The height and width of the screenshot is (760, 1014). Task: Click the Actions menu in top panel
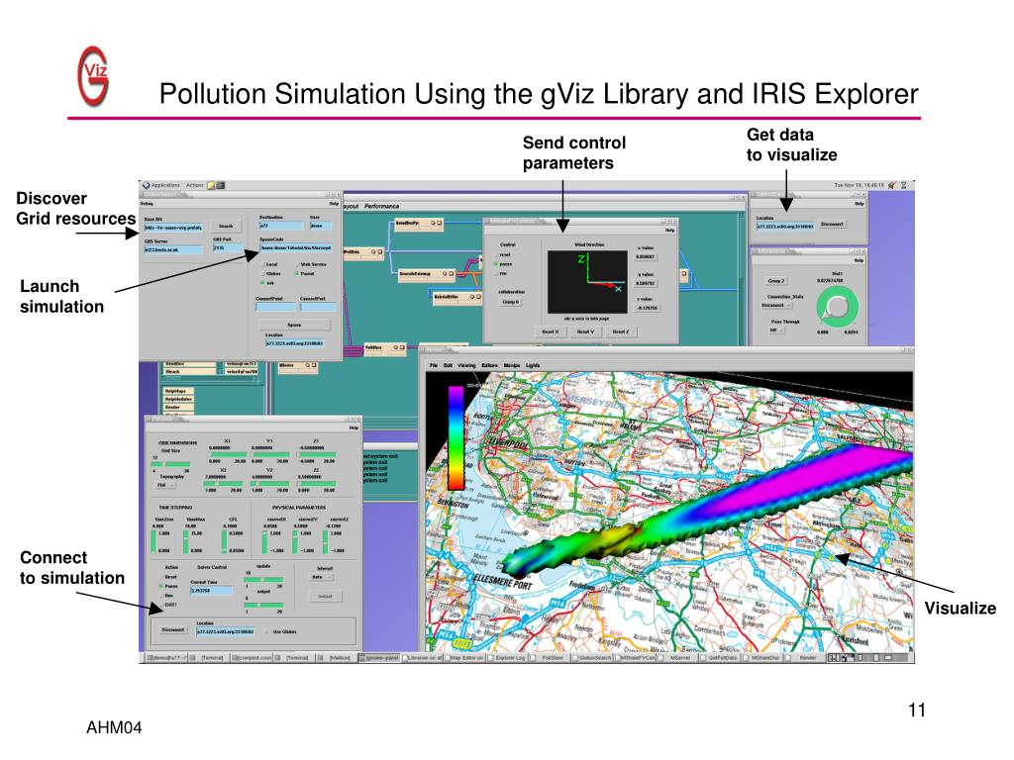pyautogui.click(x=195, y=185)
